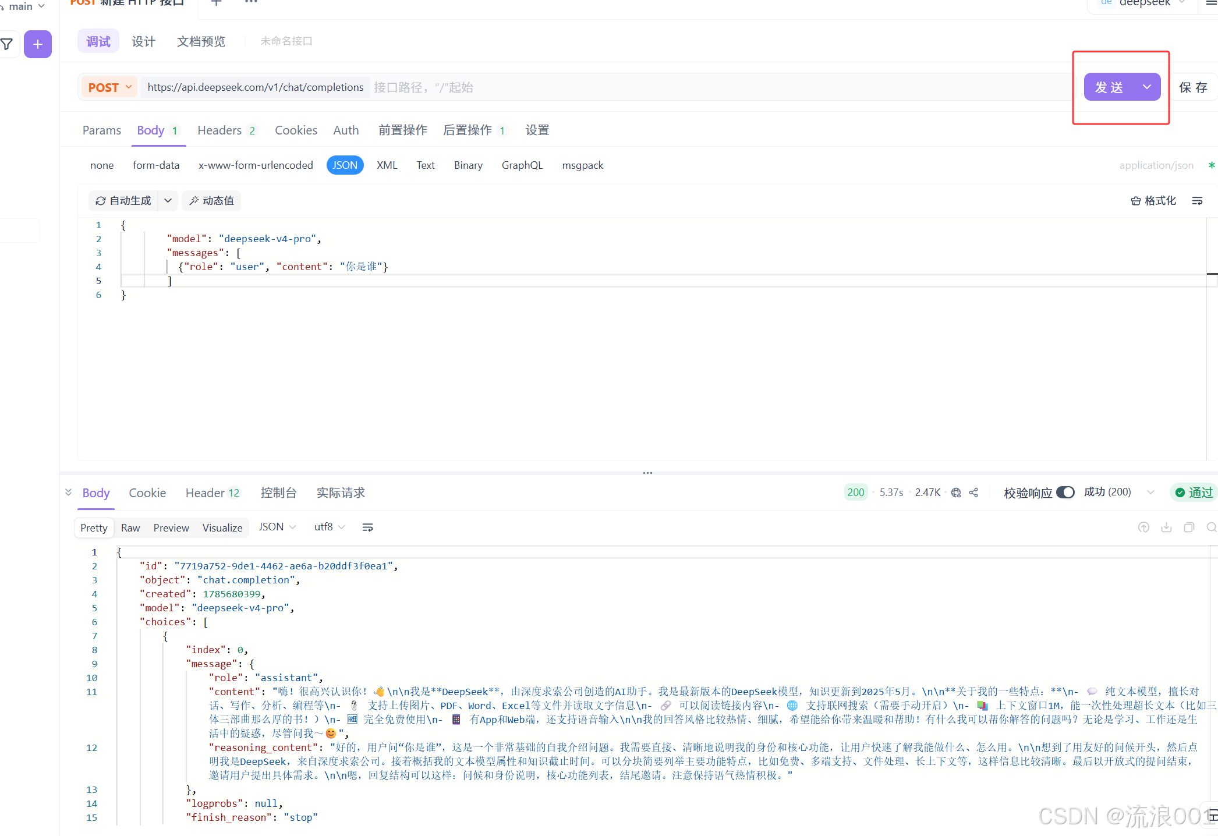Select the form-data body type
1218x836 pixels.
(156, 165)
